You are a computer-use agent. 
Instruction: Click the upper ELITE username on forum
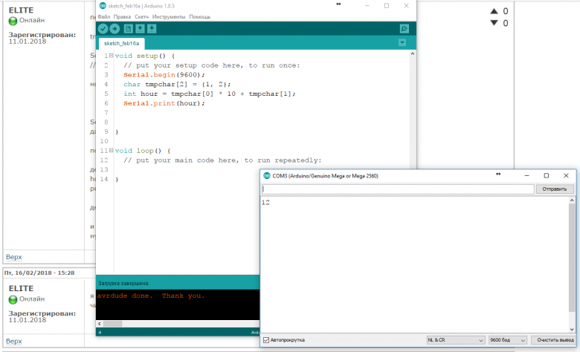21,10
